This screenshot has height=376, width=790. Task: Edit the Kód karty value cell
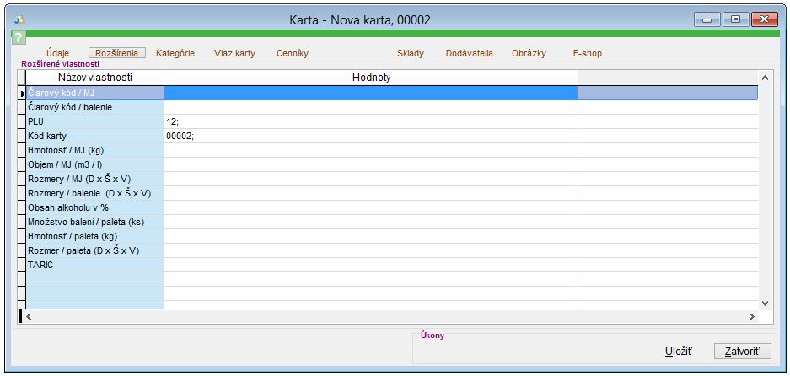[370, 137]
